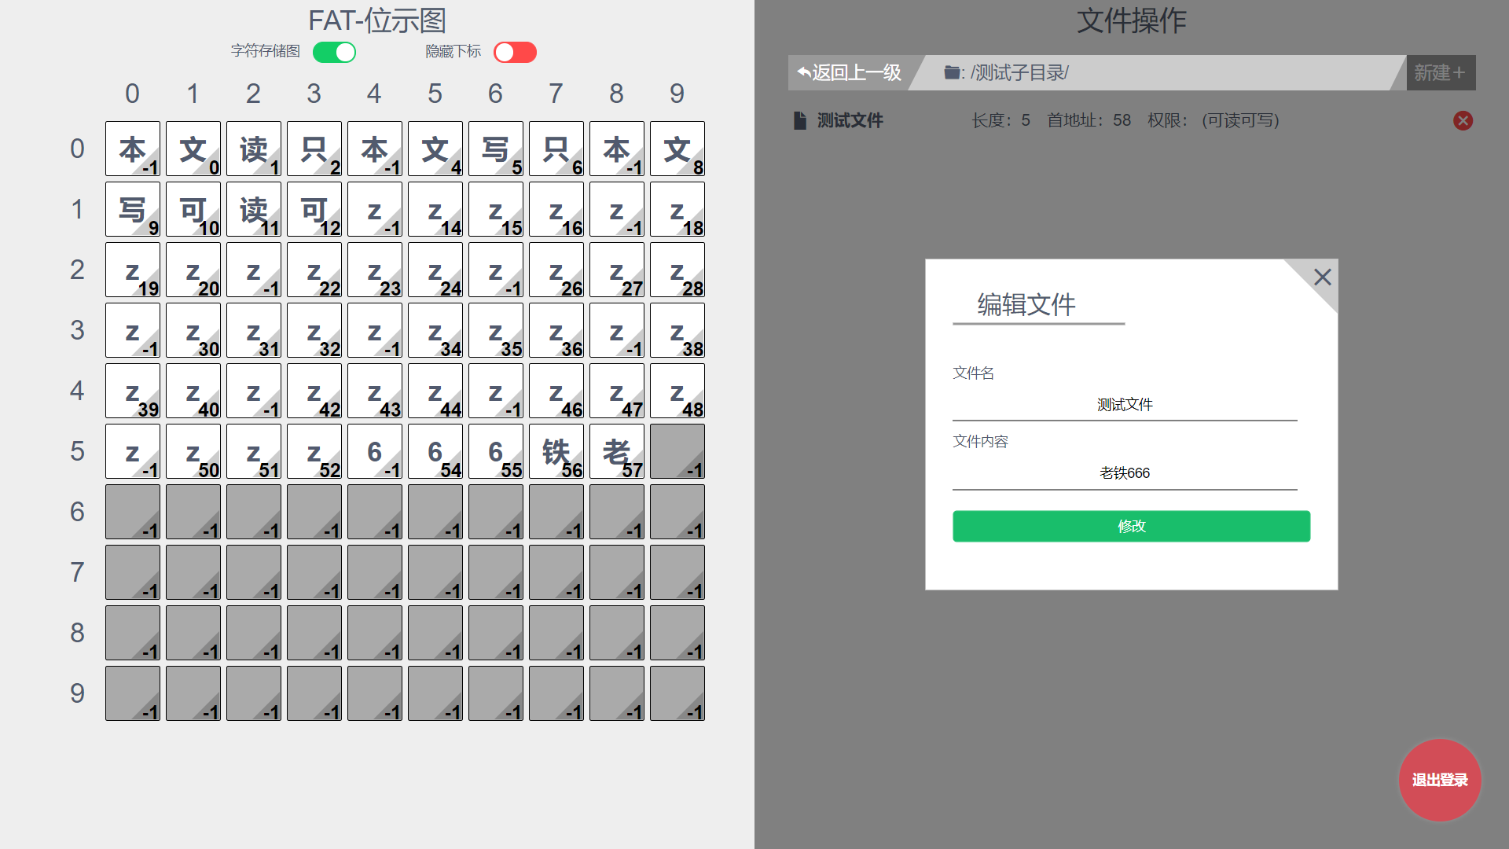Click the 文件内容 input field
This screenshot has width=1509, height=849.
pos(1124,472)
